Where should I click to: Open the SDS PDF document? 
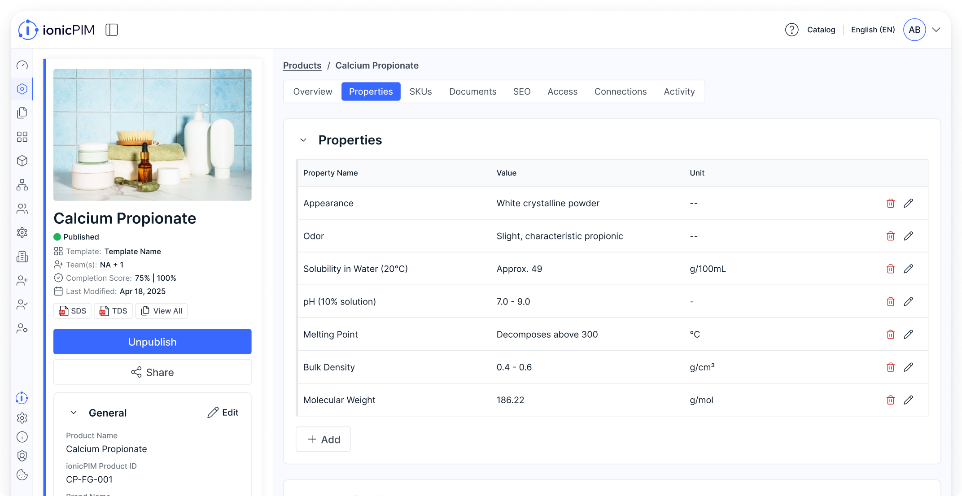[x=73, y=311]
